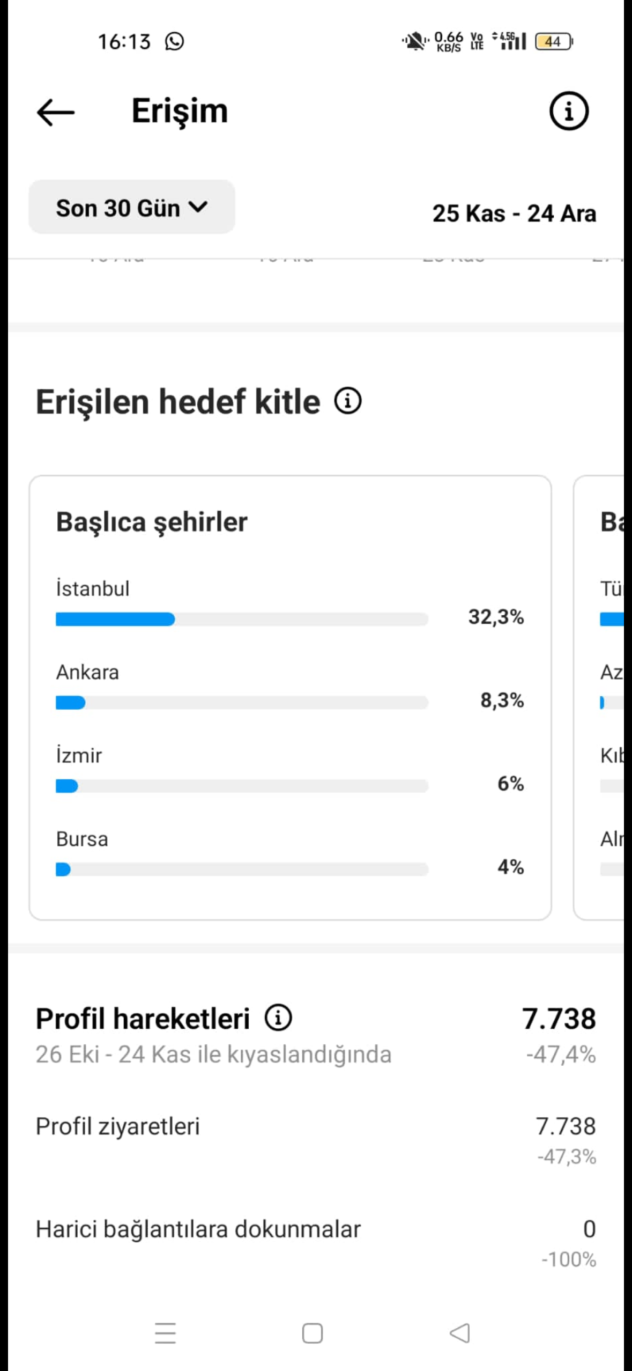632x1371 pixels.
Task: Tap the info icon beside Erişilen hedef kitle
Action: 348,401
